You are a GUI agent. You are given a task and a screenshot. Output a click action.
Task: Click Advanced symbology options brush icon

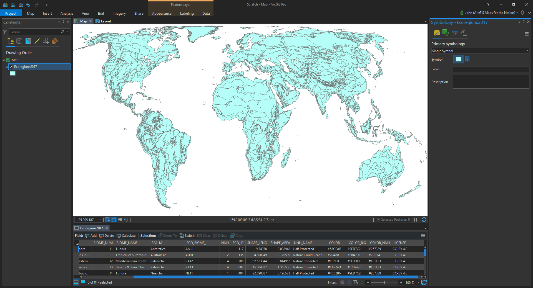[x=464, y=33]
